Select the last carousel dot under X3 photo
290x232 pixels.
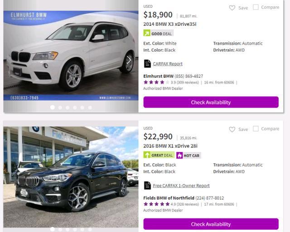click(x=90, y=108)
